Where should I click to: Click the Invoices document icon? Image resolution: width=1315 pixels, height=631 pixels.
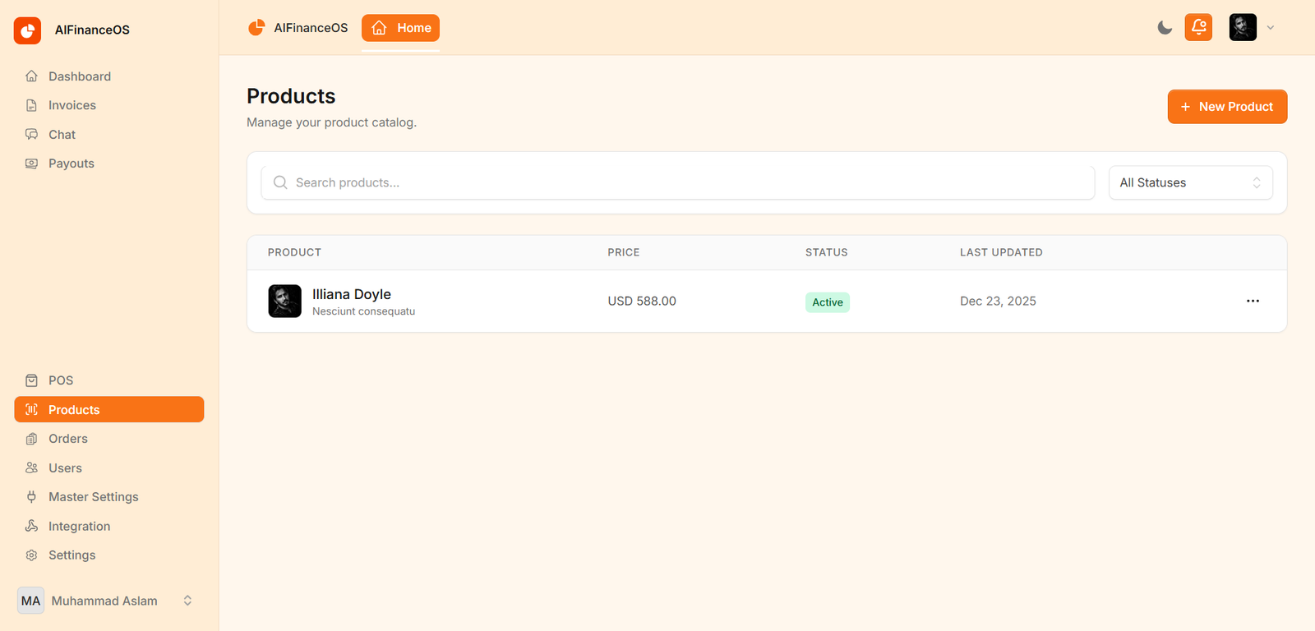[x=31, y=105]
